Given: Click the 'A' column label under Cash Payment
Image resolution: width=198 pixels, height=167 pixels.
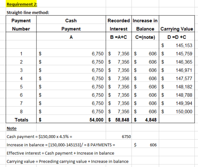Looking at the screenshot, I should (71, 37).
